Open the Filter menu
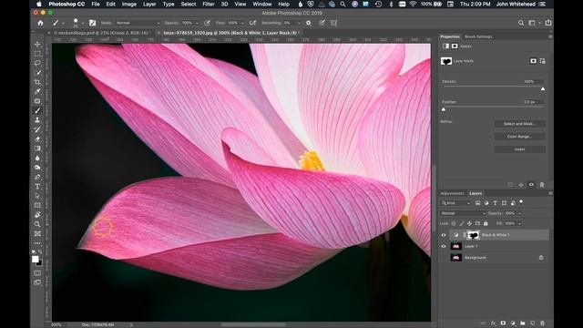 click(209, 4)
